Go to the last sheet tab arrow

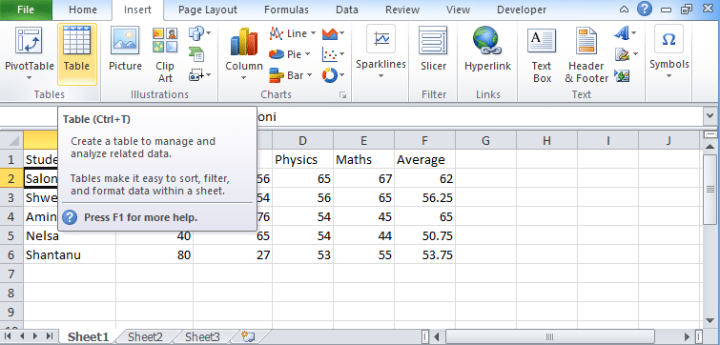(x=50, y=336)
